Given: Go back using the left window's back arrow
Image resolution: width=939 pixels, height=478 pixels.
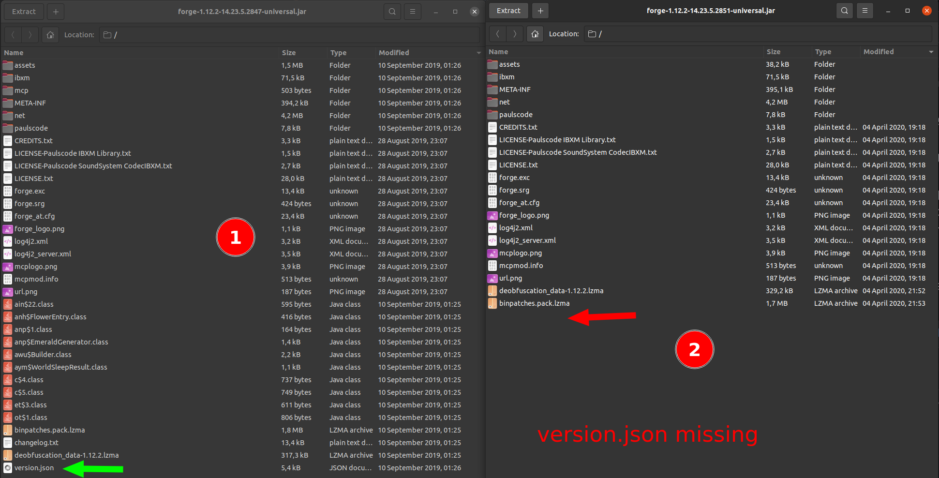Looking at the screenshot, I should click(13, 34).
